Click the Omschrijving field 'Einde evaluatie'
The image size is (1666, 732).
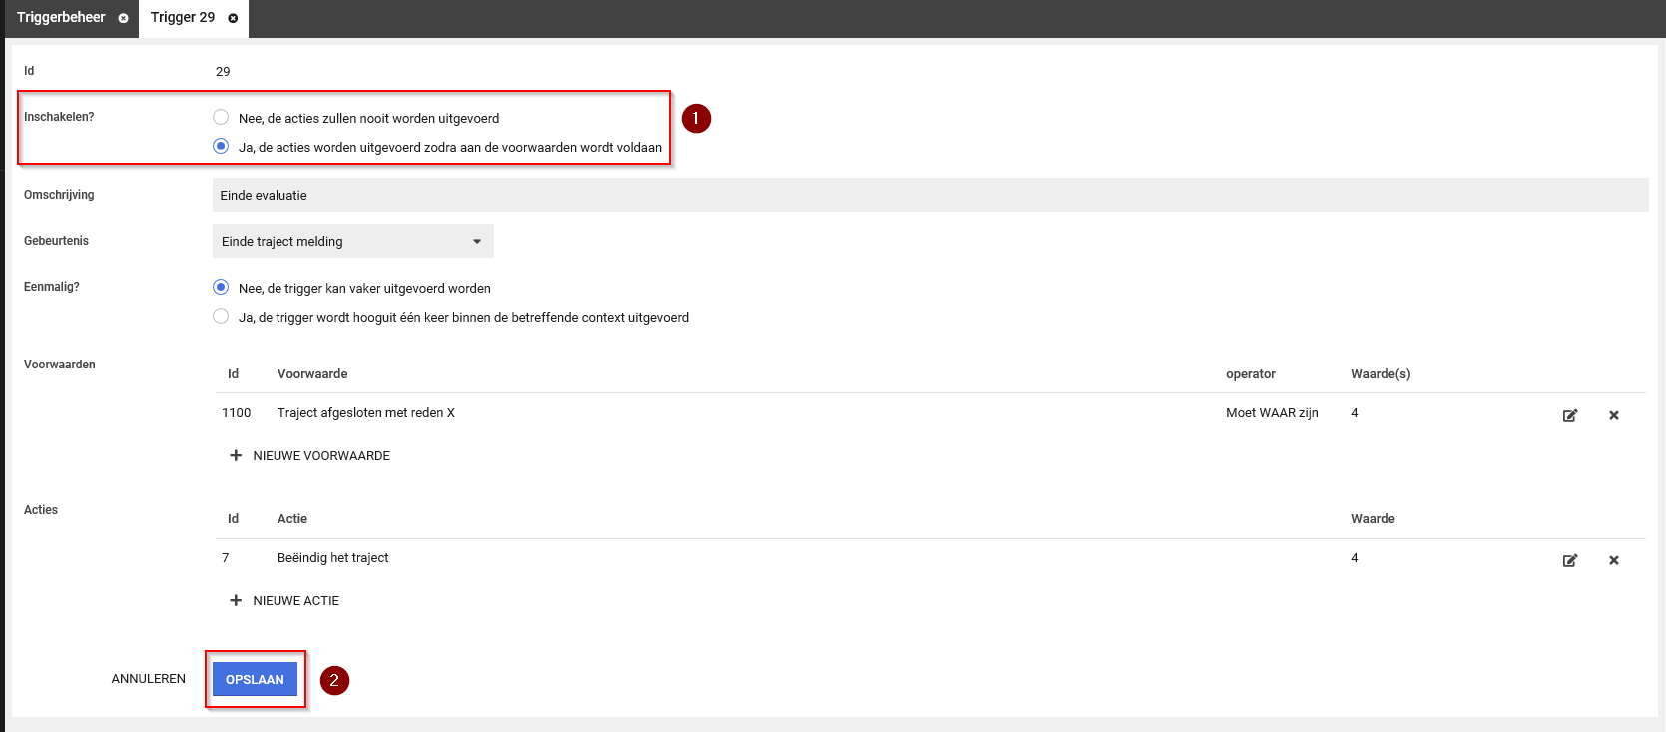[x=928, y=195]
